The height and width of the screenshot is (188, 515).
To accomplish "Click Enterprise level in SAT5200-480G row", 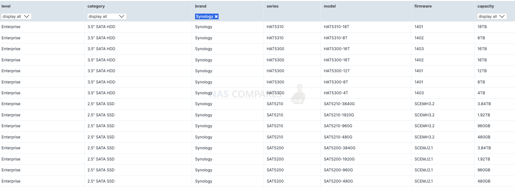I will [x=11, y=181].
